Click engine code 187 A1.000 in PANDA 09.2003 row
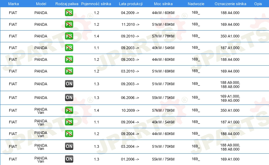The width and height of the screenshot is (269, 165). (x=230, y=48)
